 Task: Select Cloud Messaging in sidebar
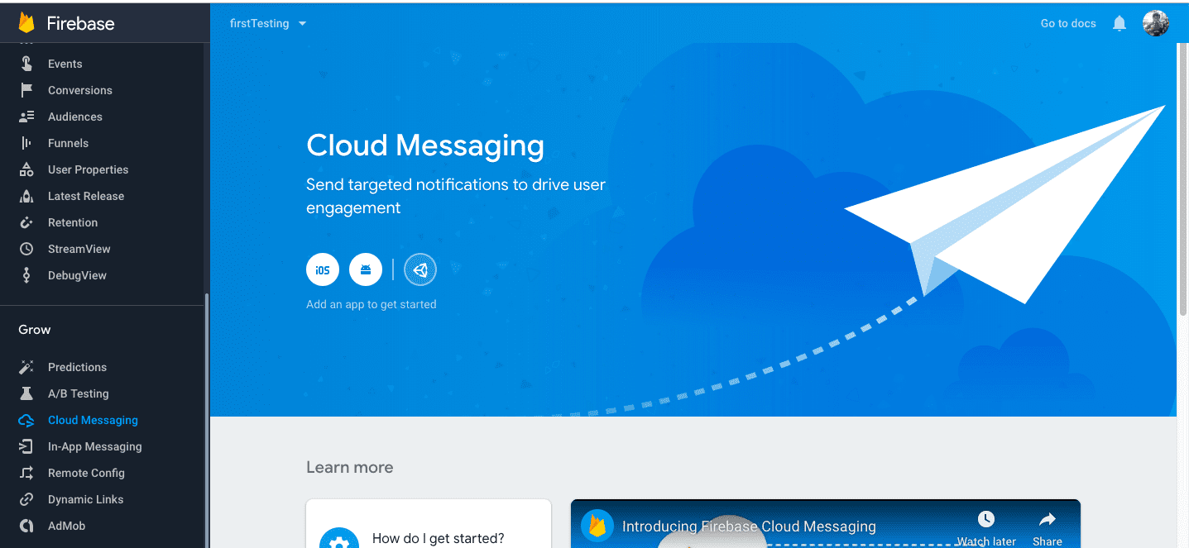point(93,420)
